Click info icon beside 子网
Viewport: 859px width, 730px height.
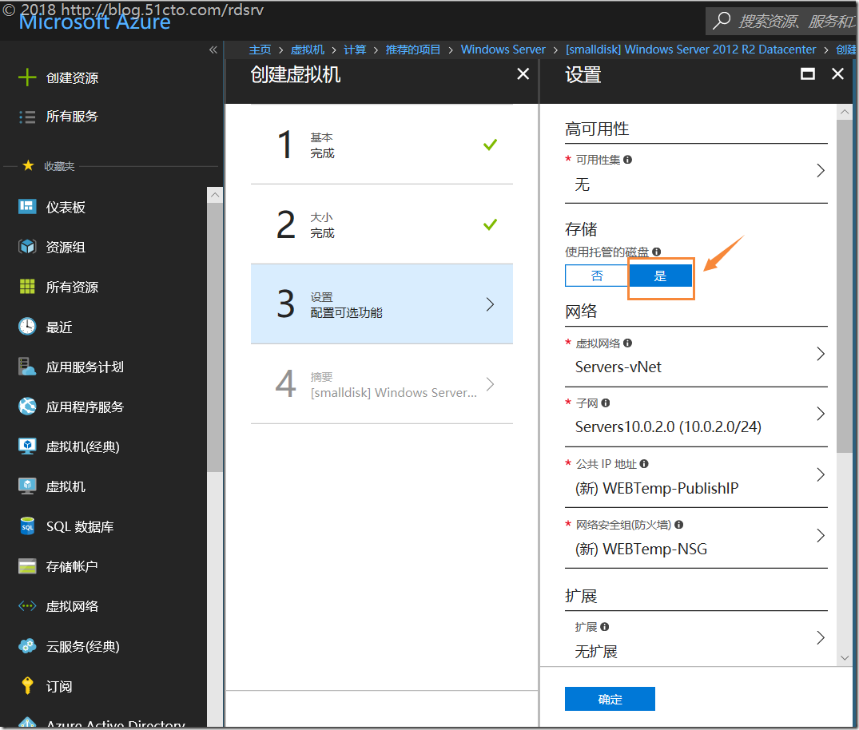tap(606, 403)
